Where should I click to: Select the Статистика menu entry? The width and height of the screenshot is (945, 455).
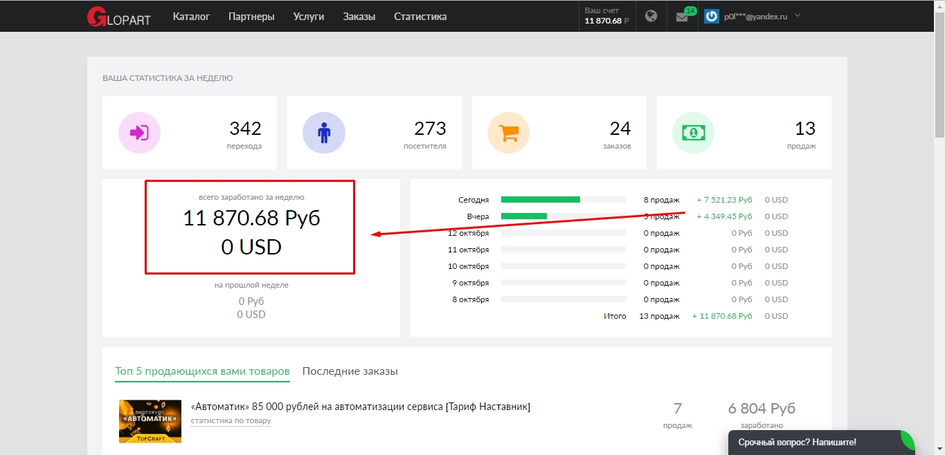pyautogui.click(x=420, y=16)
